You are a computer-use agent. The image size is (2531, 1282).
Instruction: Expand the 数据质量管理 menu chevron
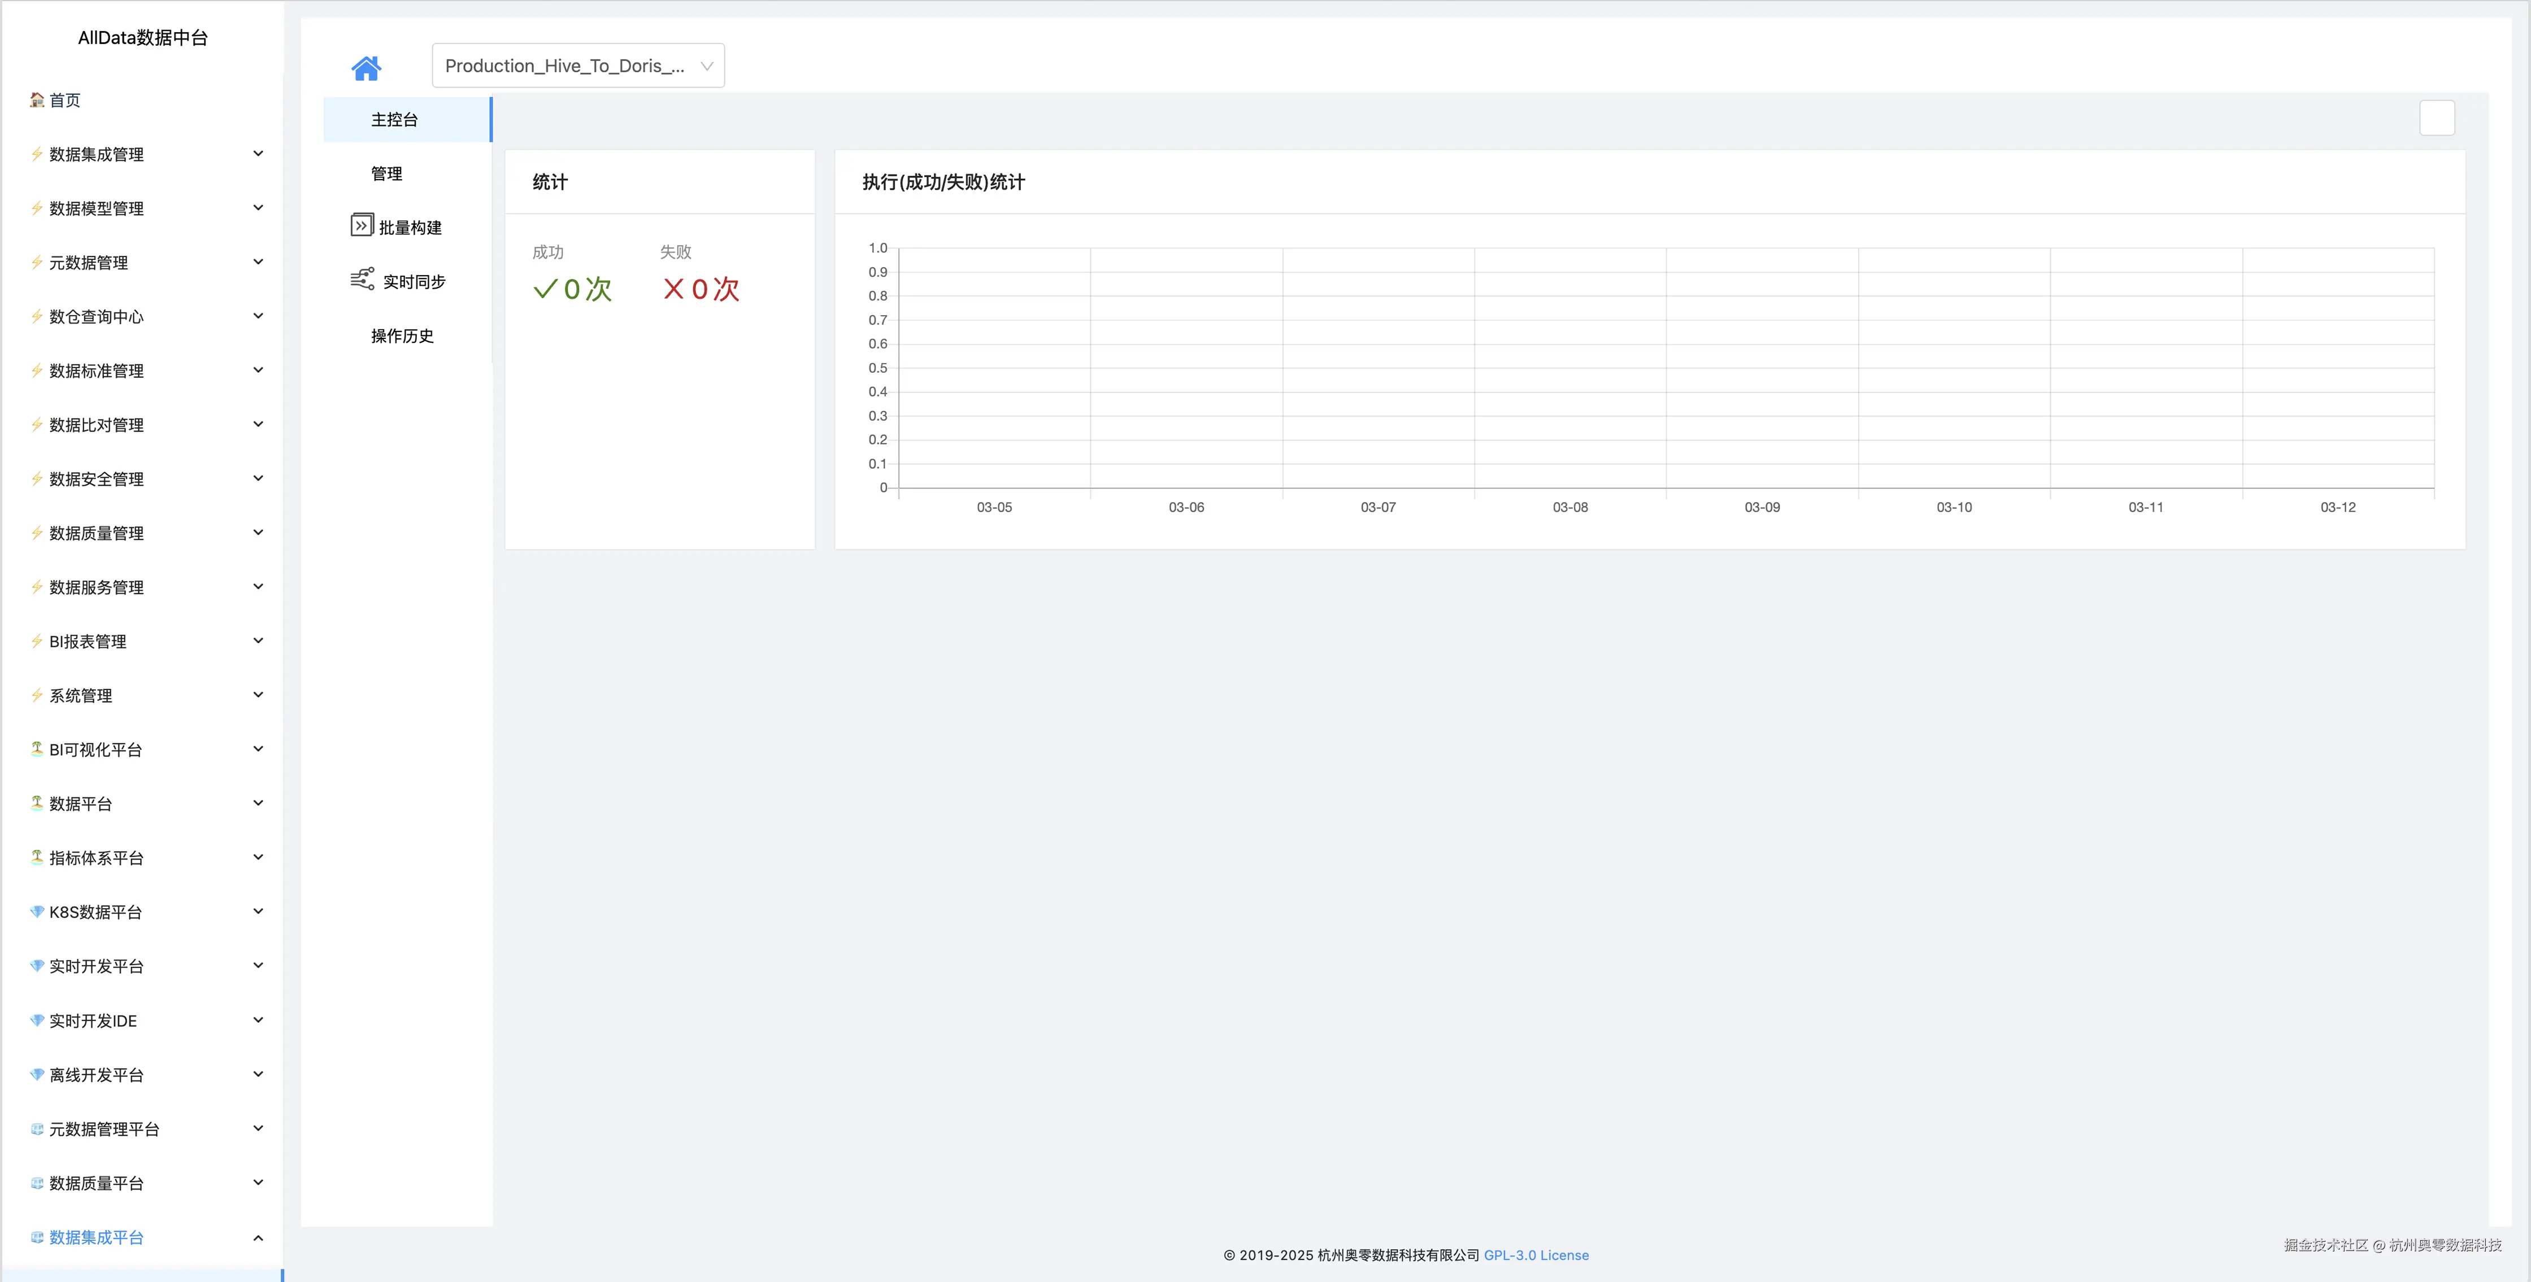pyautogui.click(x=258, y=533)
